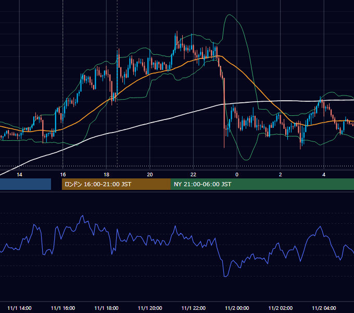This screenshot has height=313, width=354.
Task: Click the 4 hour label on upper axis
Action: tap(324, 175)
